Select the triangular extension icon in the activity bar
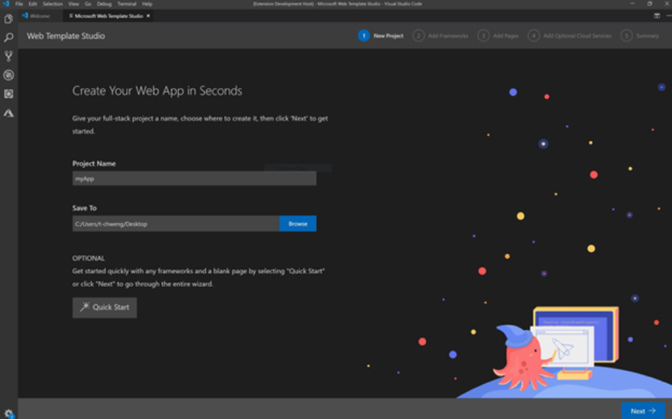 pyautogui.click(x=8, y=113)
